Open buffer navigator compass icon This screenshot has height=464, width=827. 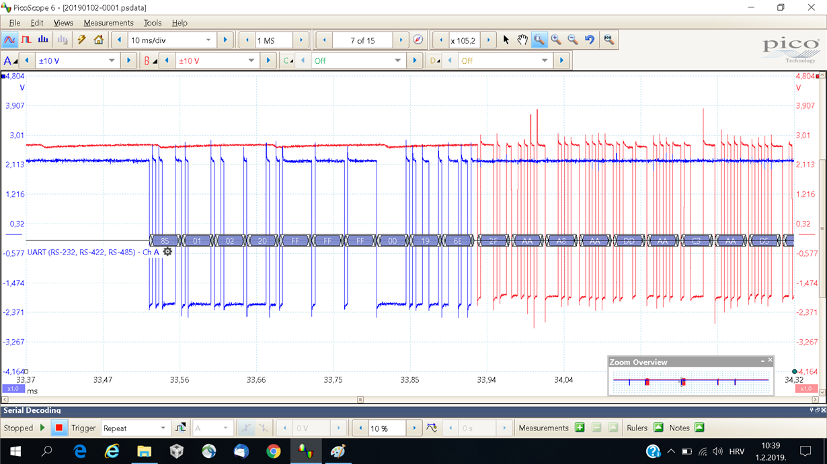(418, 40)
